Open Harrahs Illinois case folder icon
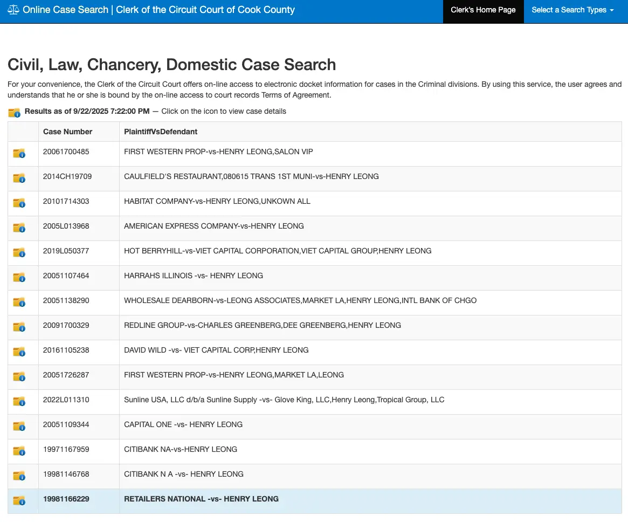Viewport: 628px width, 522px height. point(19,277)
